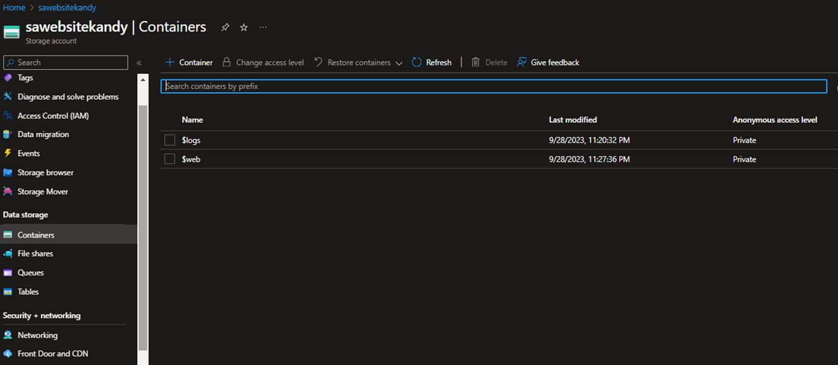838x365 pixels.
Task: Click the lock icon for access level
Action: [x=227, y=62]
